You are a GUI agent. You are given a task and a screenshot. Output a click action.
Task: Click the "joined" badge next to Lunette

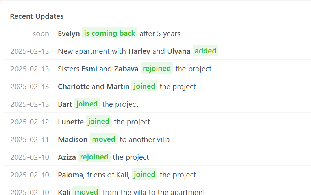click(98, 121)
